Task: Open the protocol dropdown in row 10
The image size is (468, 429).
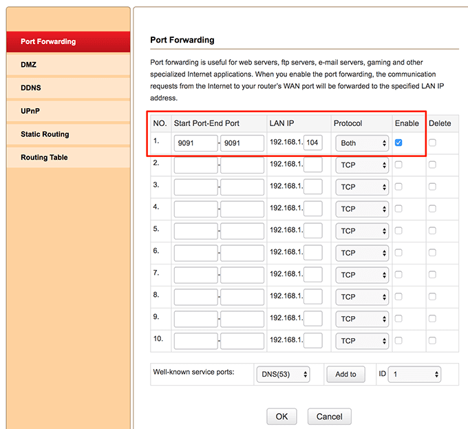Action: point(362,341)
